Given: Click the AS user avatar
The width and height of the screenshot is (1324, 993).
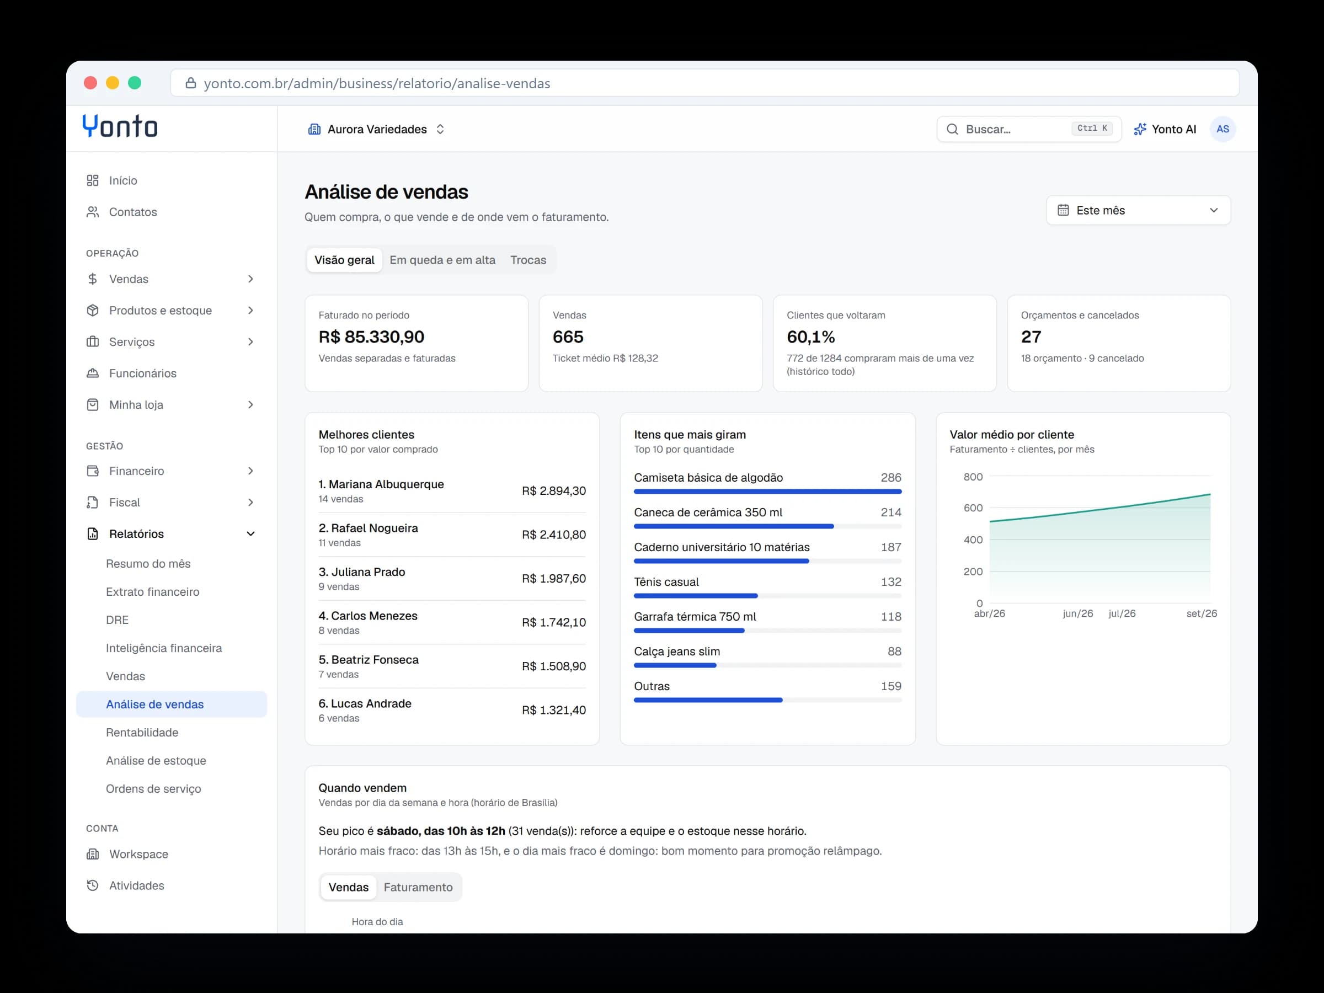Looking at the screenshot, I should [1222, 129].
